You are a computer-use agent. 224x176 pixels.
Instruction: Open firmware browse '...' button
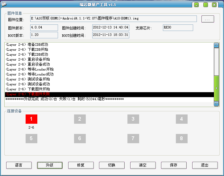[208, 19]
